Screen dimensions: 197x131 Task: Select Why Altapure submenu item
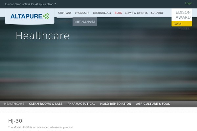pos(85,22)
